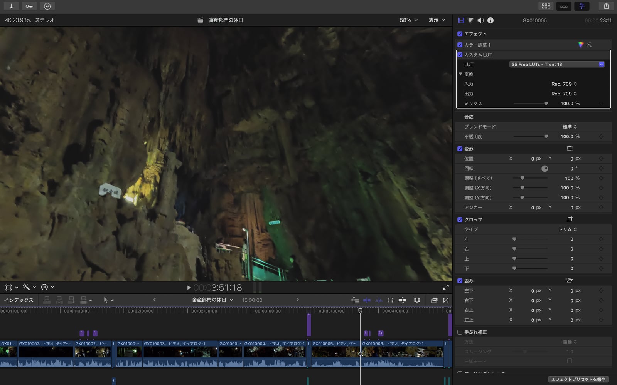The height and width of the screenshot is (385, 617).
Task: Click the share export icon
Action: point(606,6)
